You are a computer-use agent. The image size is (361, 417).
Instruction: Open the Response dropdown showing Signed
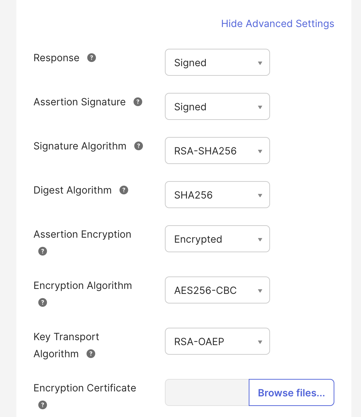(x=217, y=62)
